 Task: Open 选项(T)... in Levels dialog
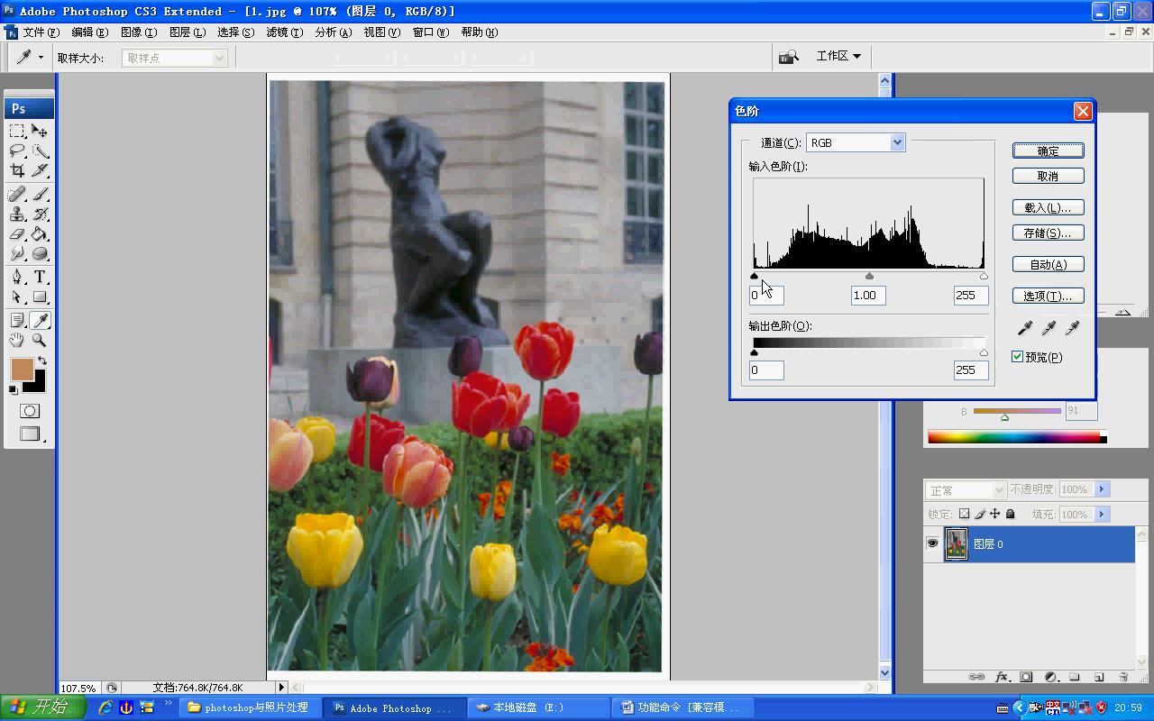(1048, 296)
